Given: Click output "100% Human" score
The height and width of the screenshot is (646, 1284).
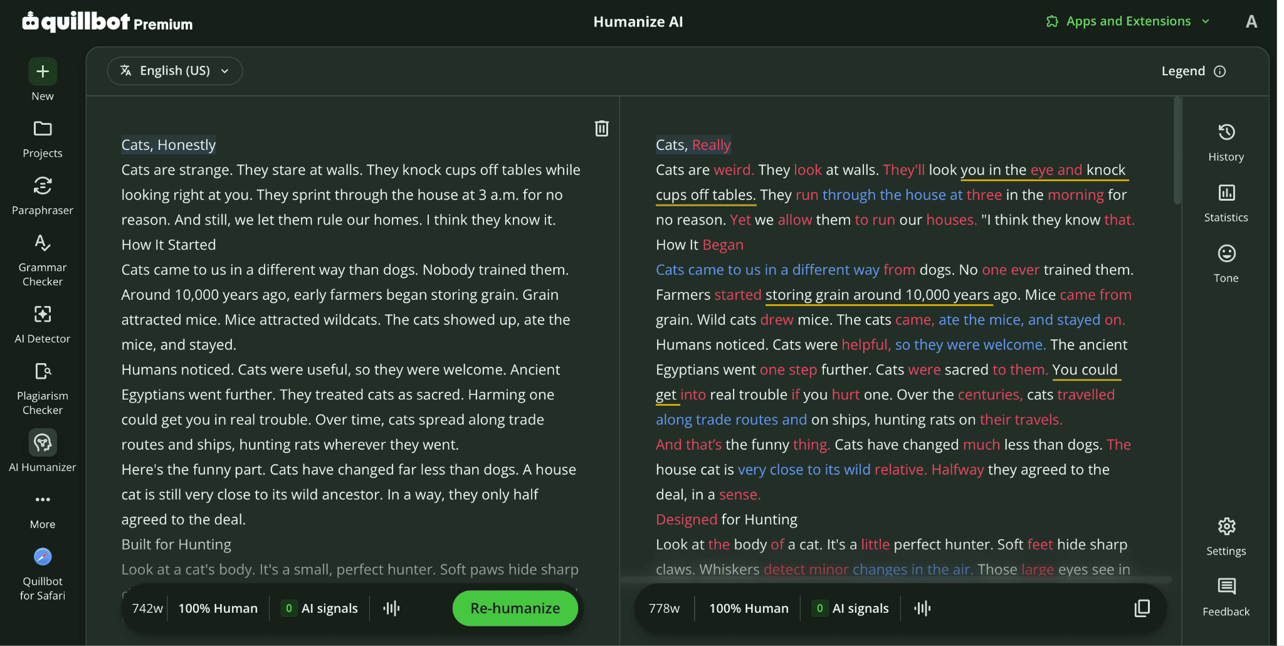Looking at the screenshot, I should coord(749,608).
